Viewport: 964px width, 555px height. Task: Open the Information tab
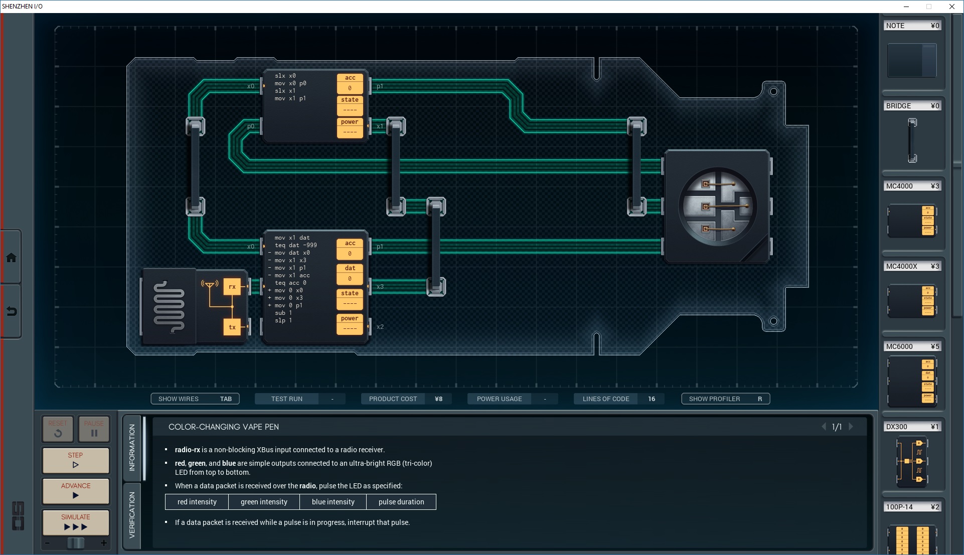[132, 447]
